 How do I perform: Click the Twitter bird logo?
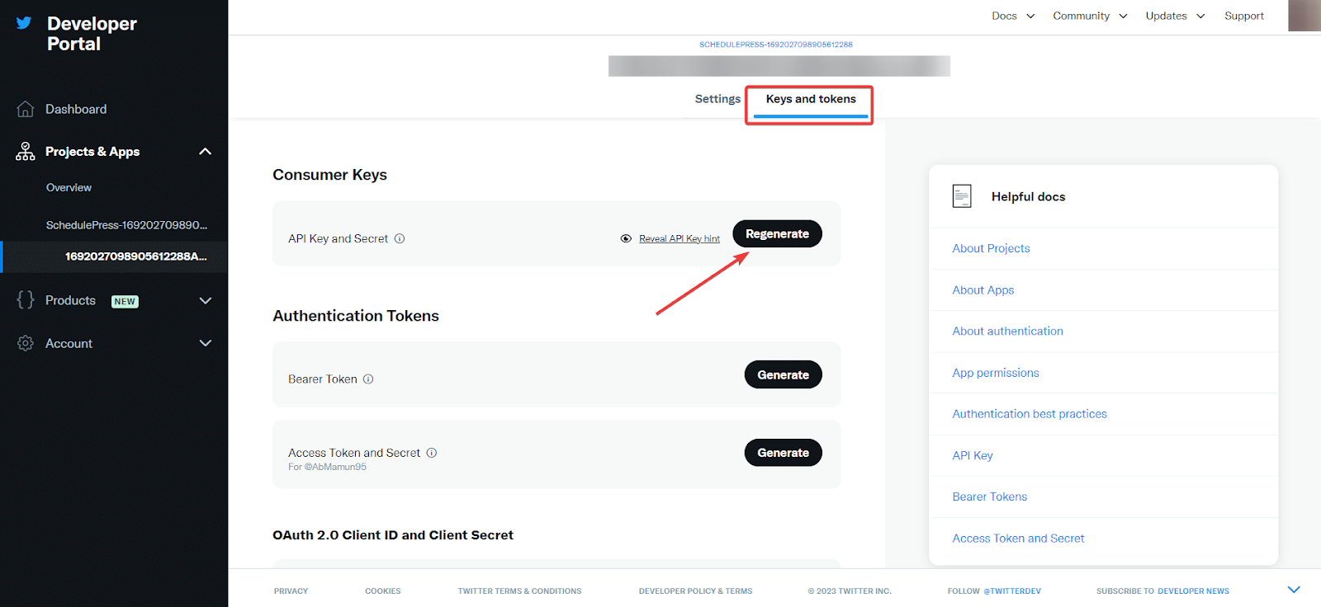pyautogui.click(x=24, y=23)
